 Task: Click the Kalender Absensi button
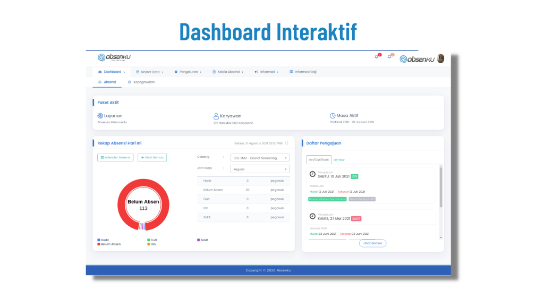[x=115, y=157]
